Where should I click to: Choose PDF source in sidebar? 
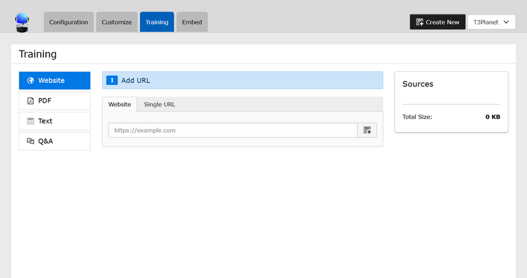coord(54,101)
